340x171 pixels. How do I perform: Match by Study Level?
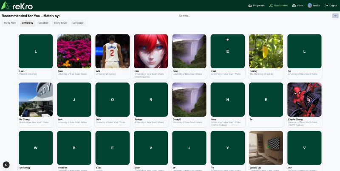[60, 23]
